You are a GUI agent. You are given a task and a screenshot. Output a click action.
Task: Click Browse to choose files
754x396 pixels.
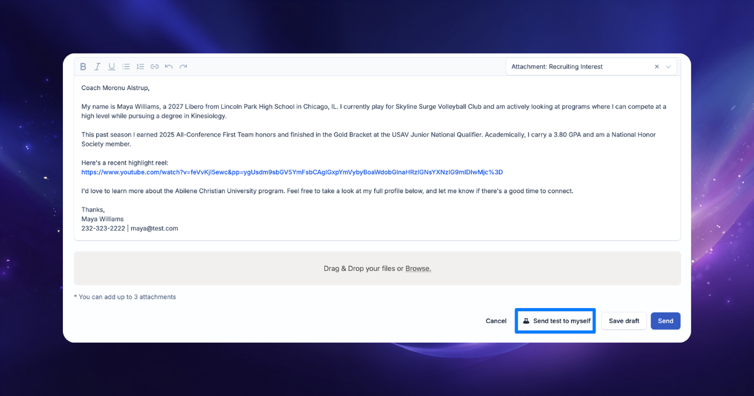pos(418,268)
